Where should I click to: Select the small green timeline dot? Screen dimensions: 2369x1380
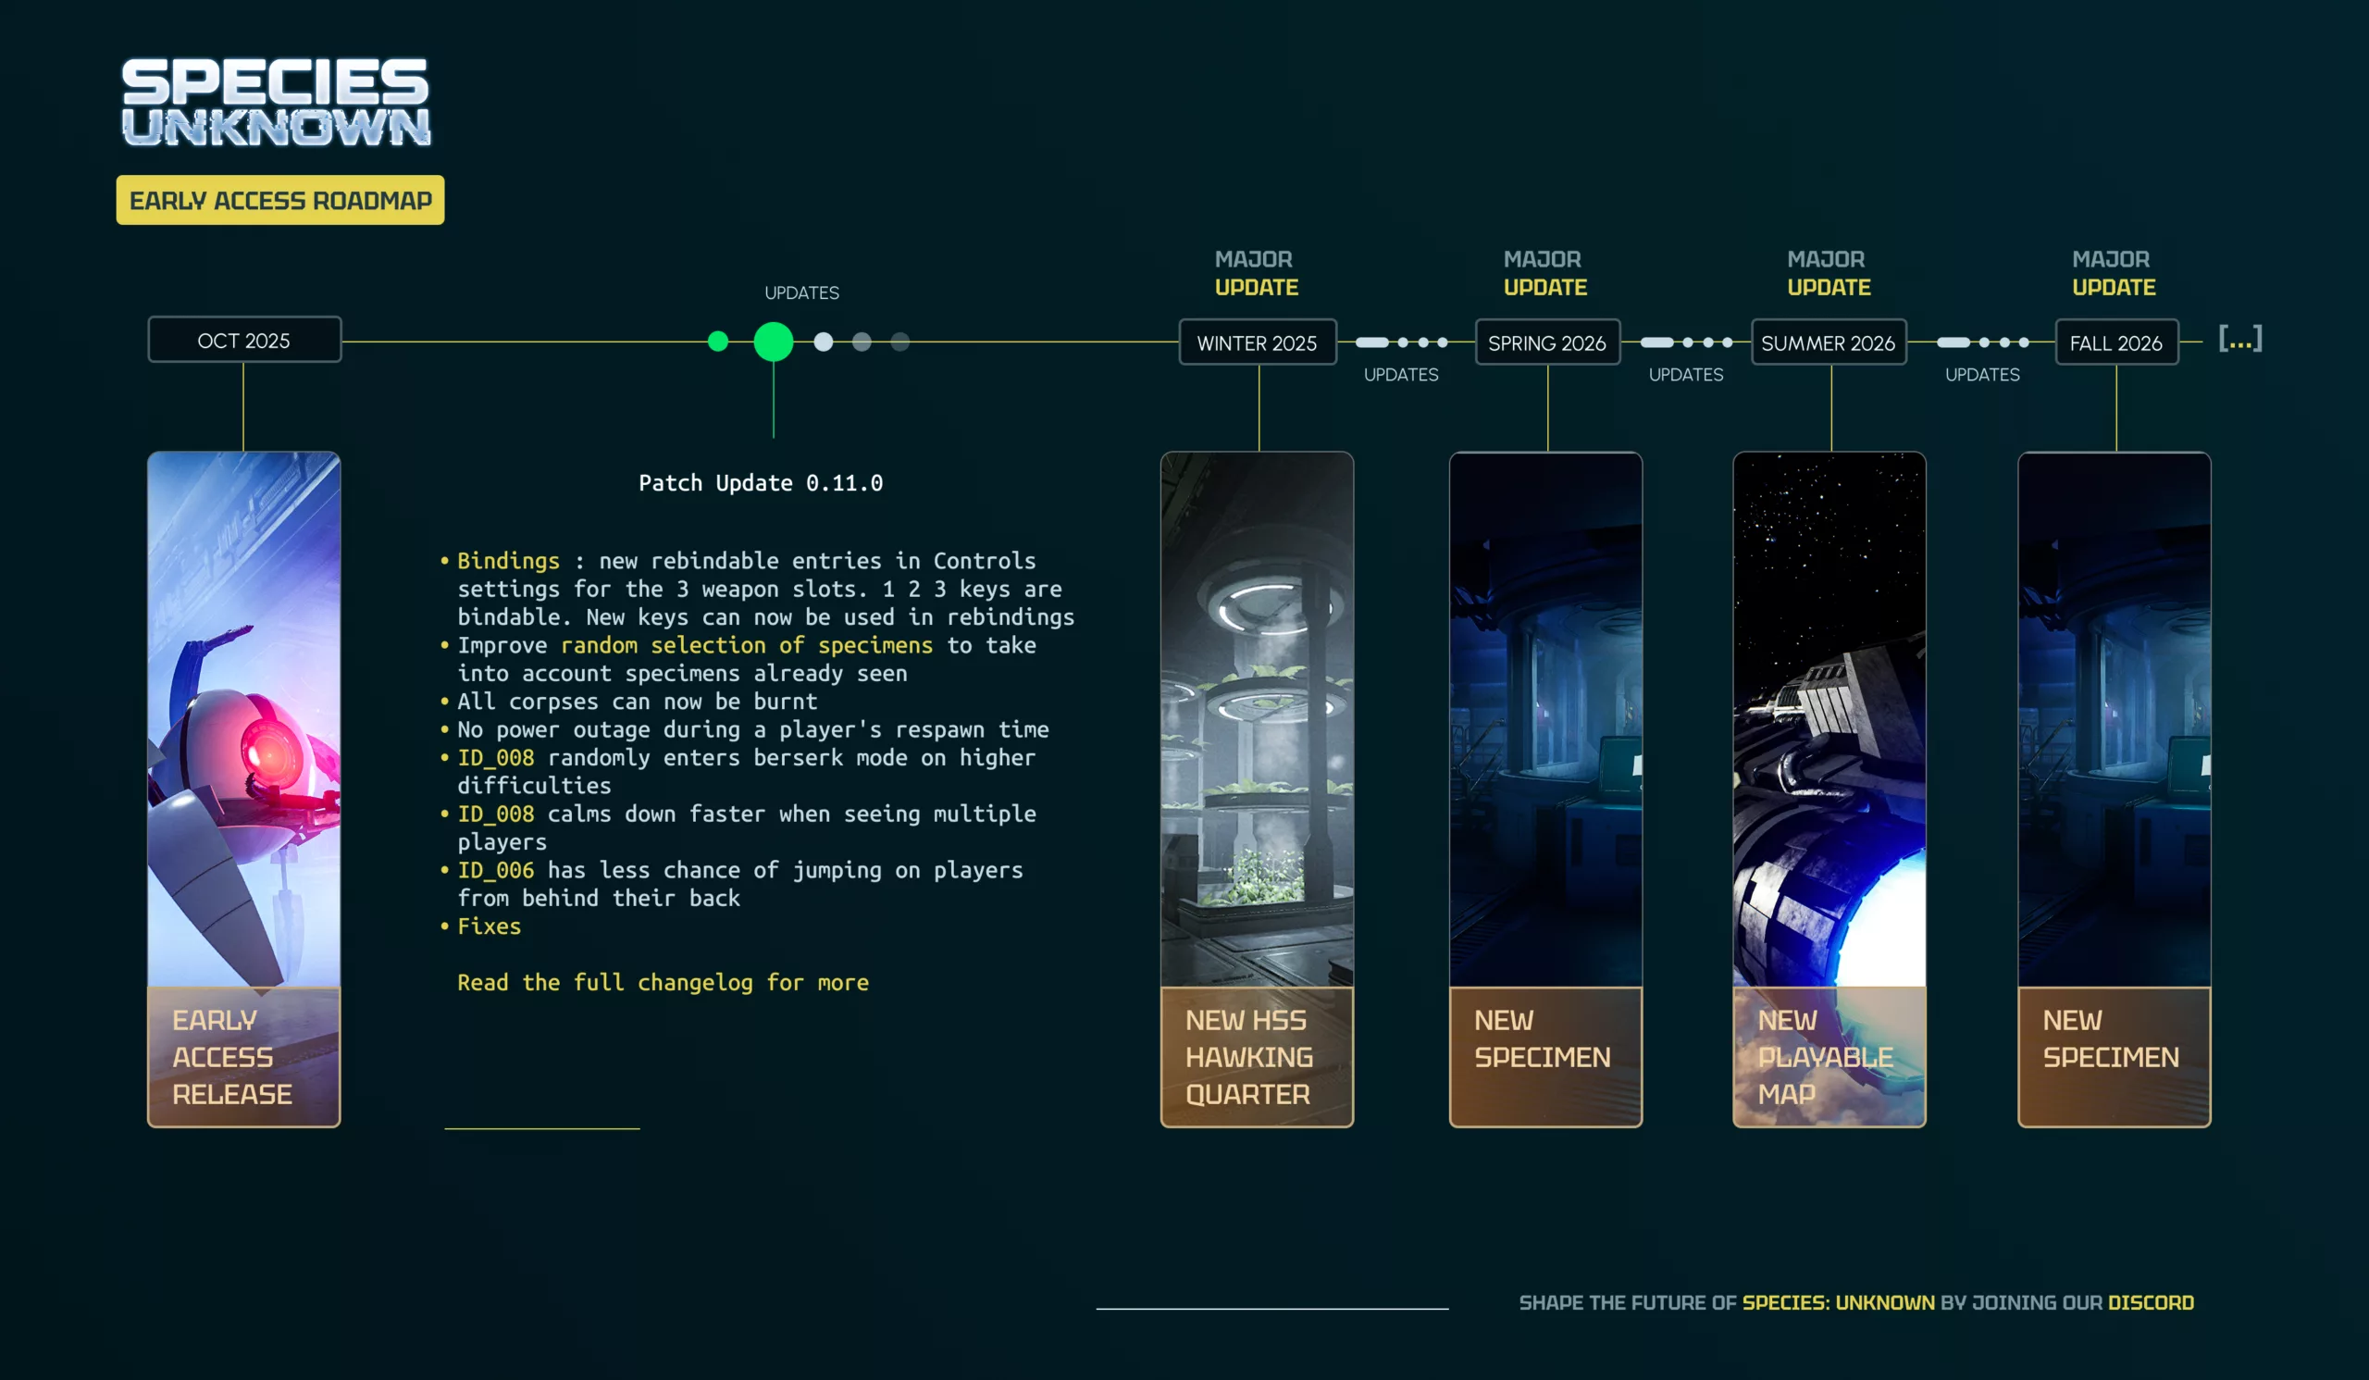point(717,342)
